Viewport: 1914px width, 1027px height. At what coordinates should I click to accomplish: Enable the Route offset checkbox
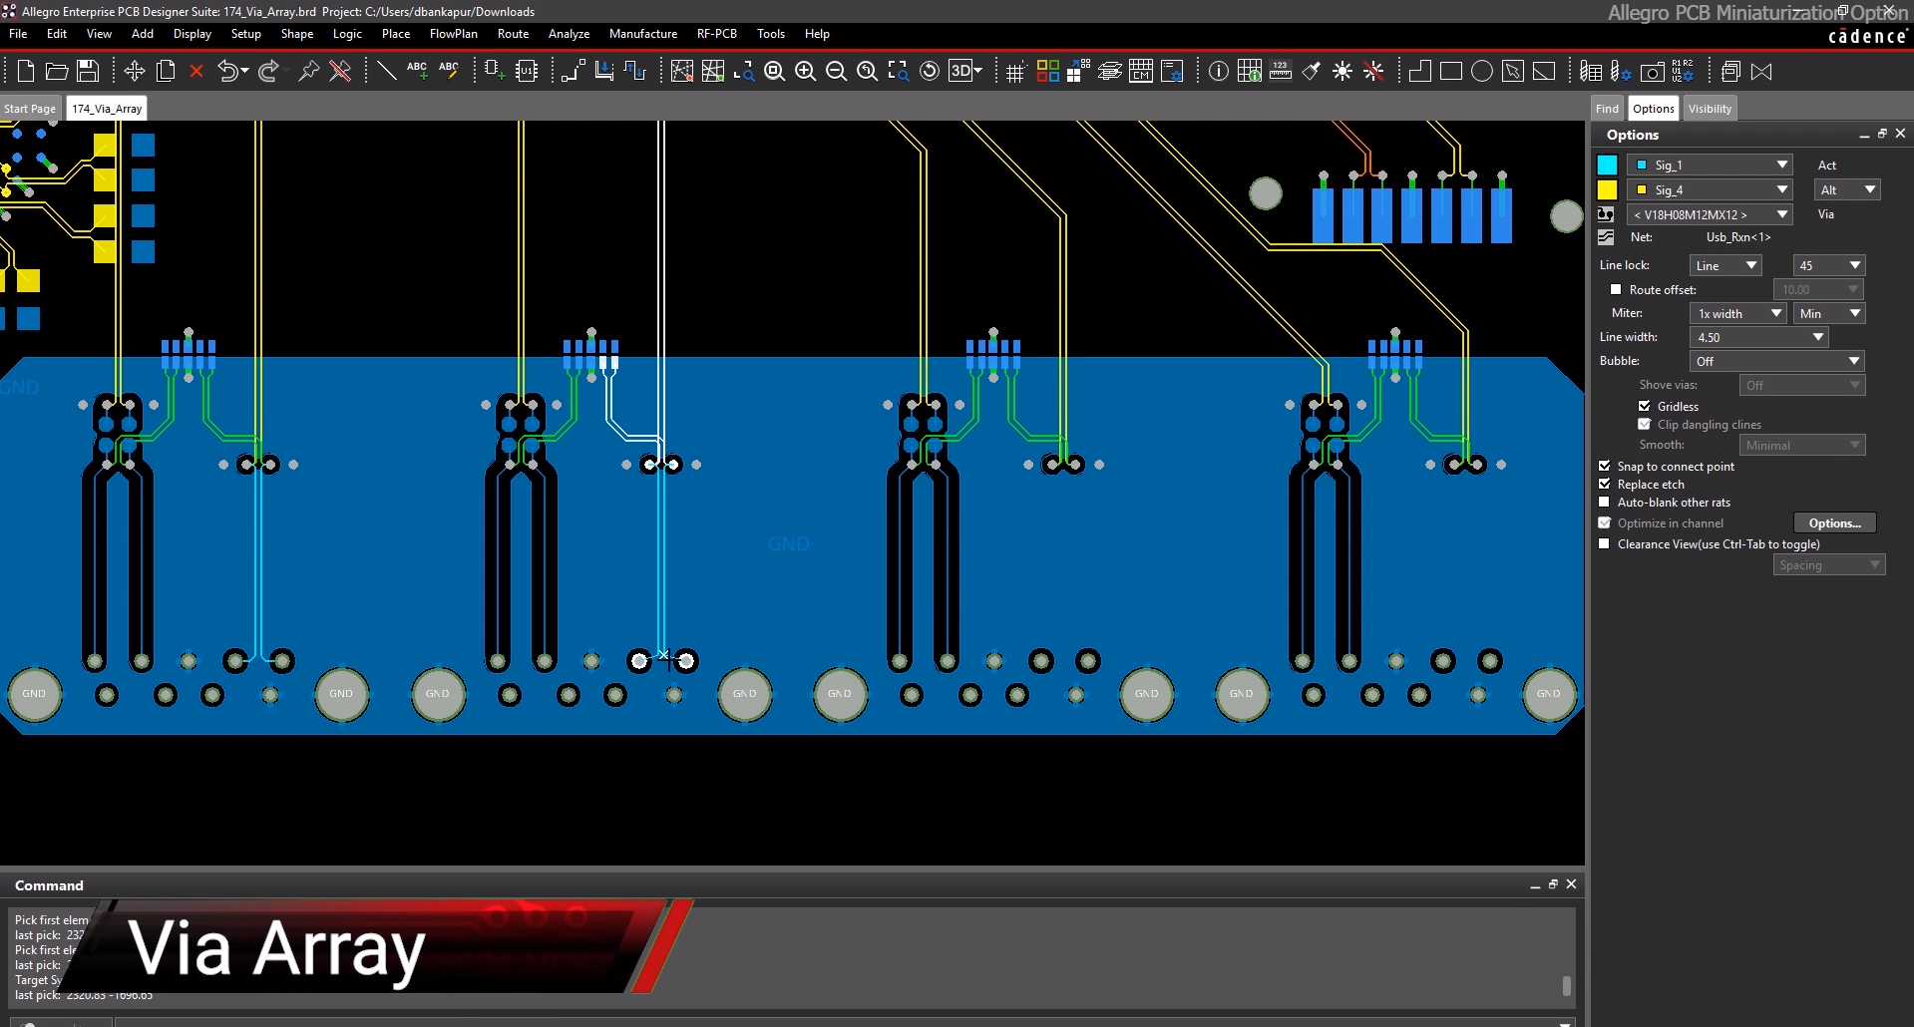1616,290
